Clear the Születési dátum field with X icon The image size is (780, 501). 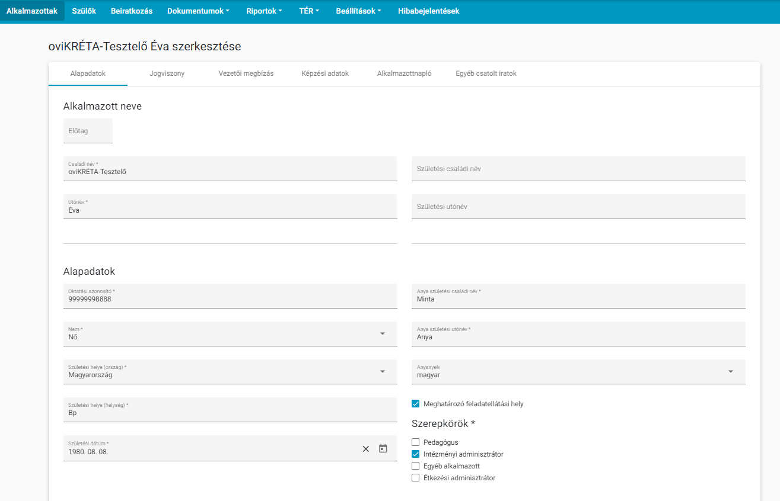pyautogui.click(x=366, y=449)
